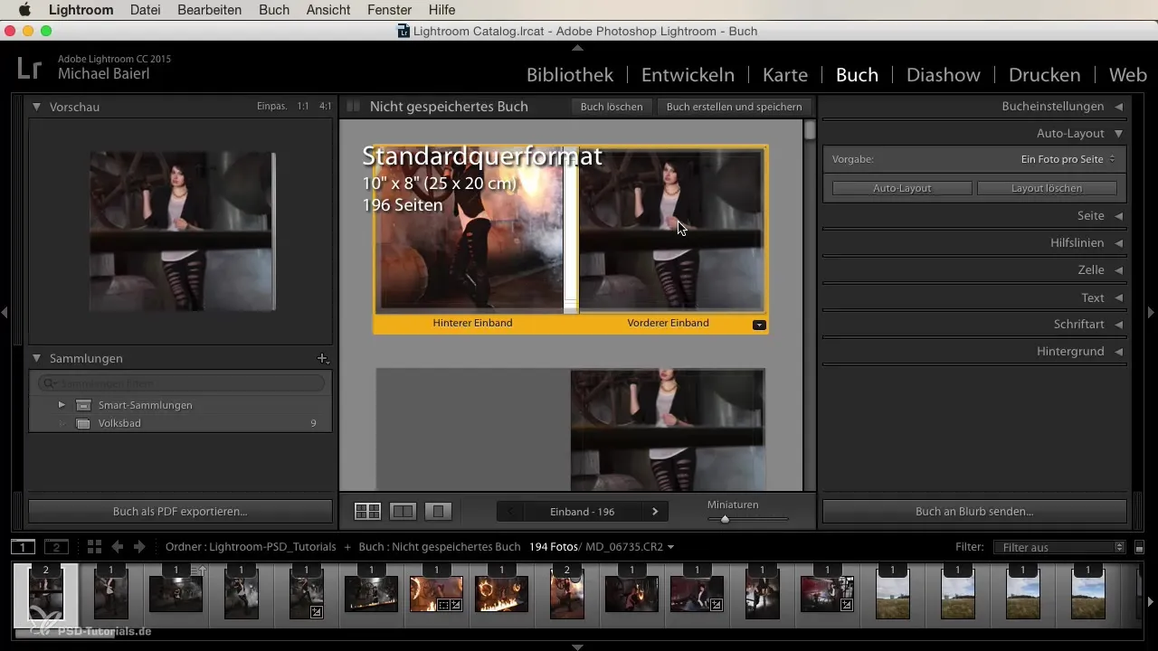1158x651 pixels.
Task: Open the Datei menu
Action: (x=146, y=10)
